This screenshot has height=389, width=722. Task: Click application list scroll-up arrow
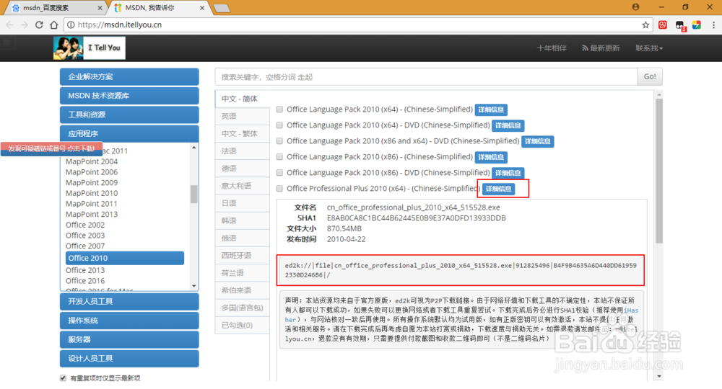[193, 148]
